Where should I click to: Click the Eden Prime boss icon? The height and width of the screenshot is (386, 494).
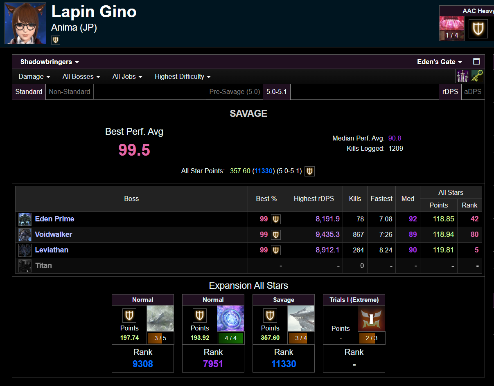tap(25, 219)
